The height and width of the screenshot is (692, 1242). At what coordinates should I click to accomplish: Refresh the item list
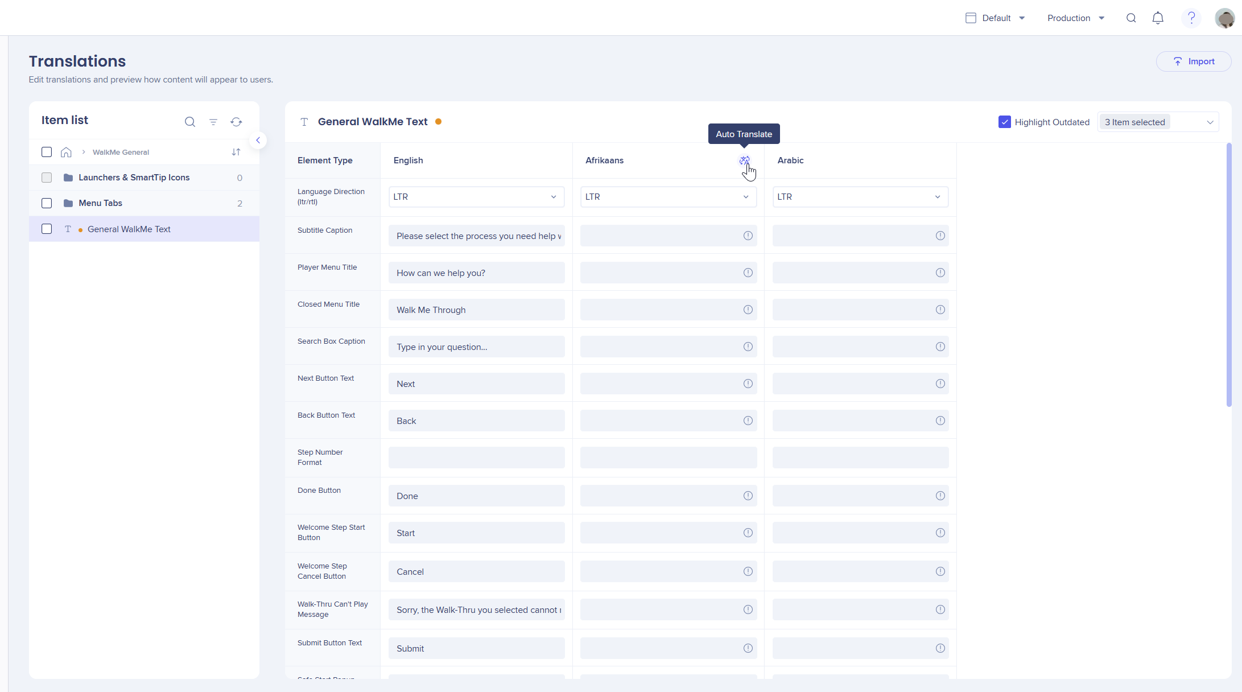click(x=236, y=122)
